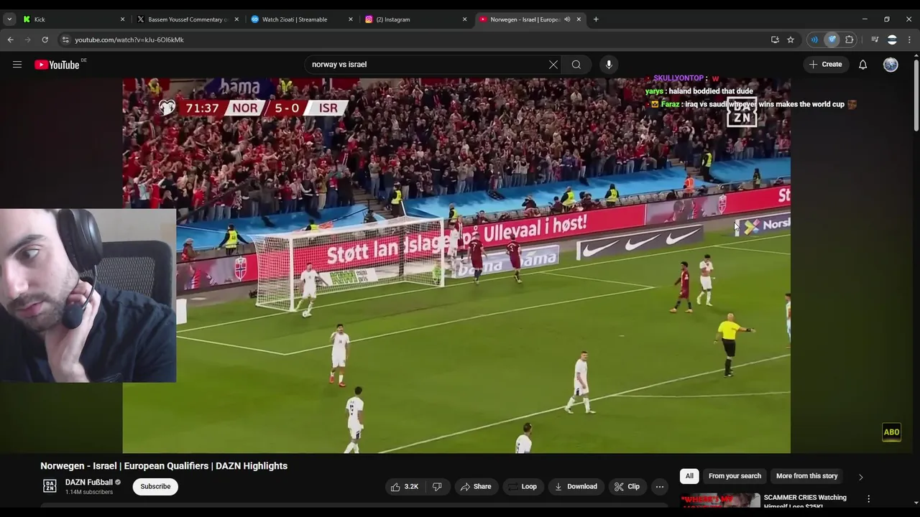Close the Instagram tab

point(464,19)
